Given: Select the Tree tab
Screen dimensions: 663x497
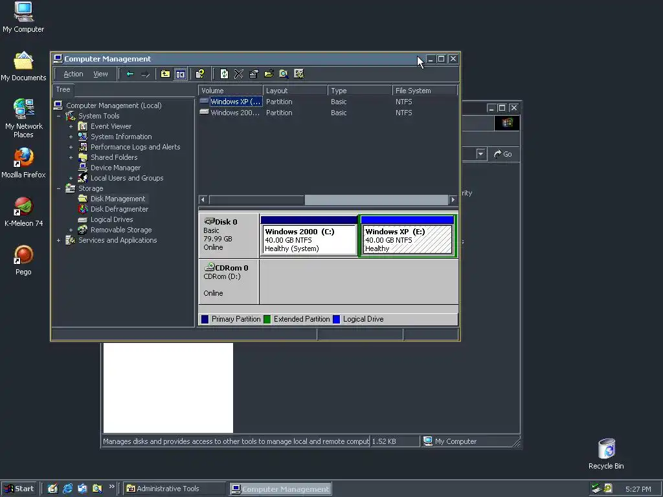Looking at the screenshot, I should coord(63,89).
